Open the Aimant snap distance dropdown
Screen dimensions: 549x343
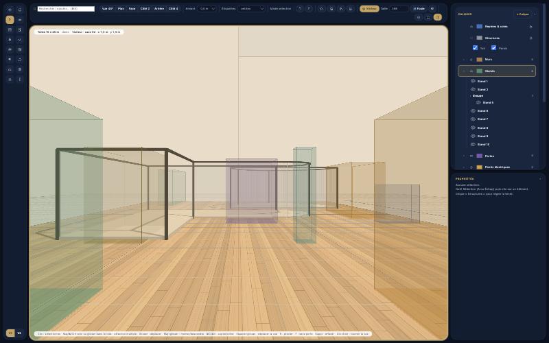point(207,9)
